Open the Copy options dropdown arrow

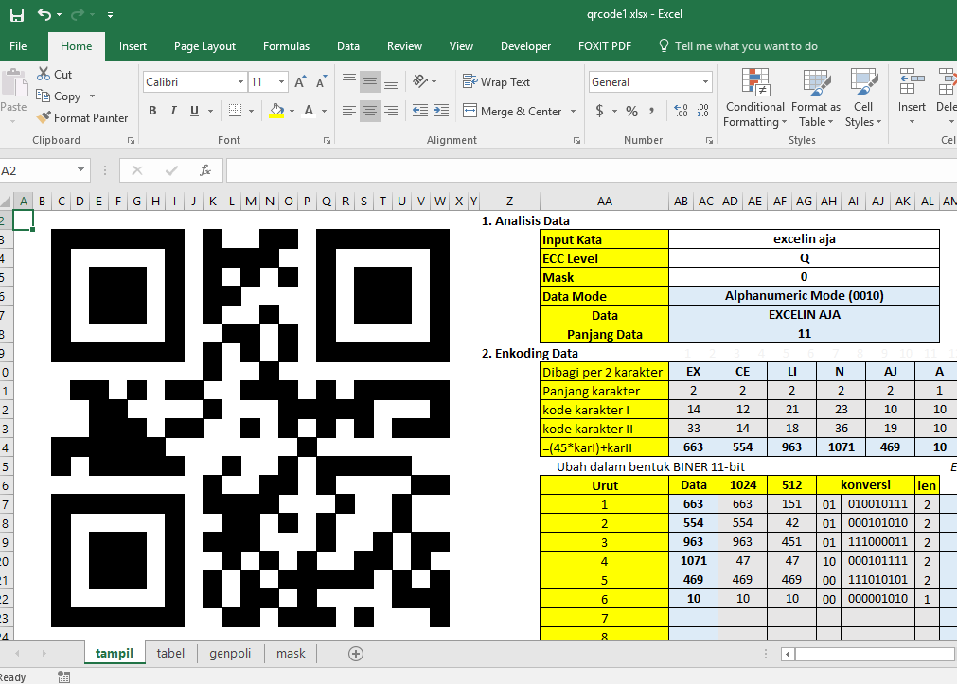click(x=92, y=96)
